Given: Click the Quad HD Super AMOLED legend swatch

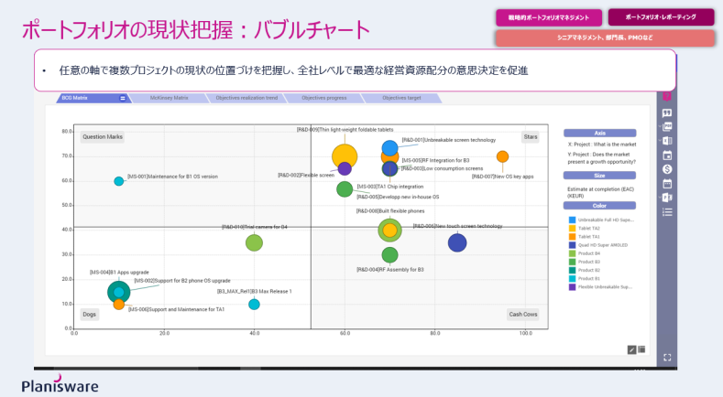Looking at the screenshot, I should pyautogui.click(x=572, y=245).
